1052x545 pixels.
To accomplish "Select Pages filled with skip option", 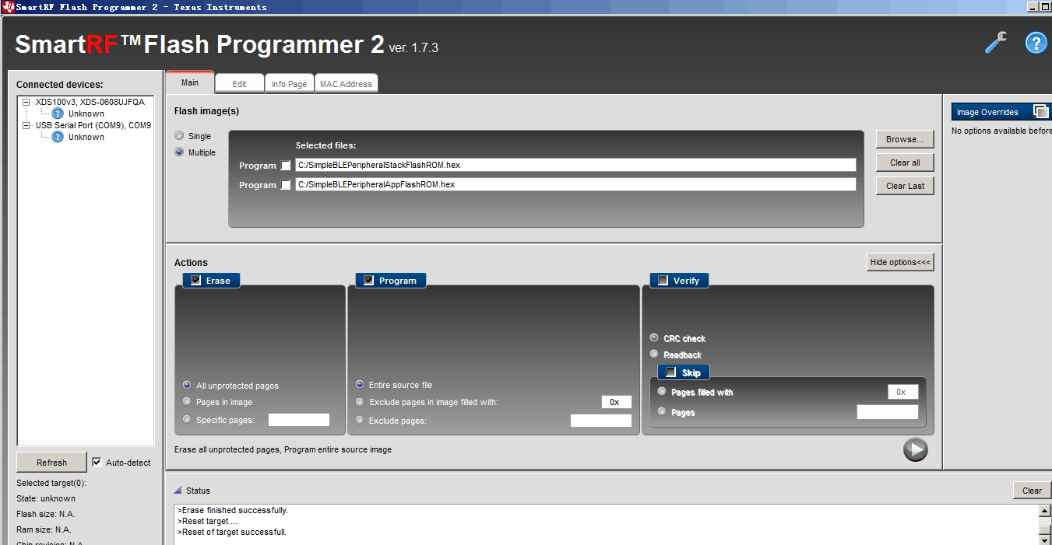I will (662, 392).
